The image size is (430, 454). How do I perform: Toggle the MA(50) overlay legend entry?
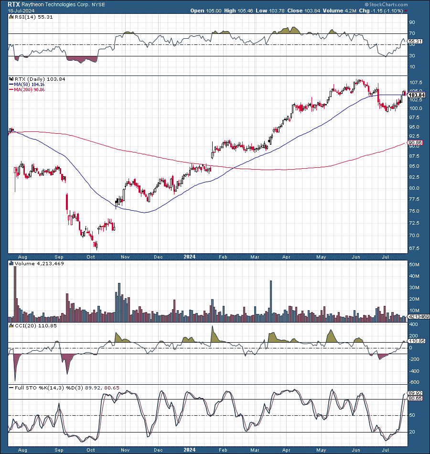[26, 86]
